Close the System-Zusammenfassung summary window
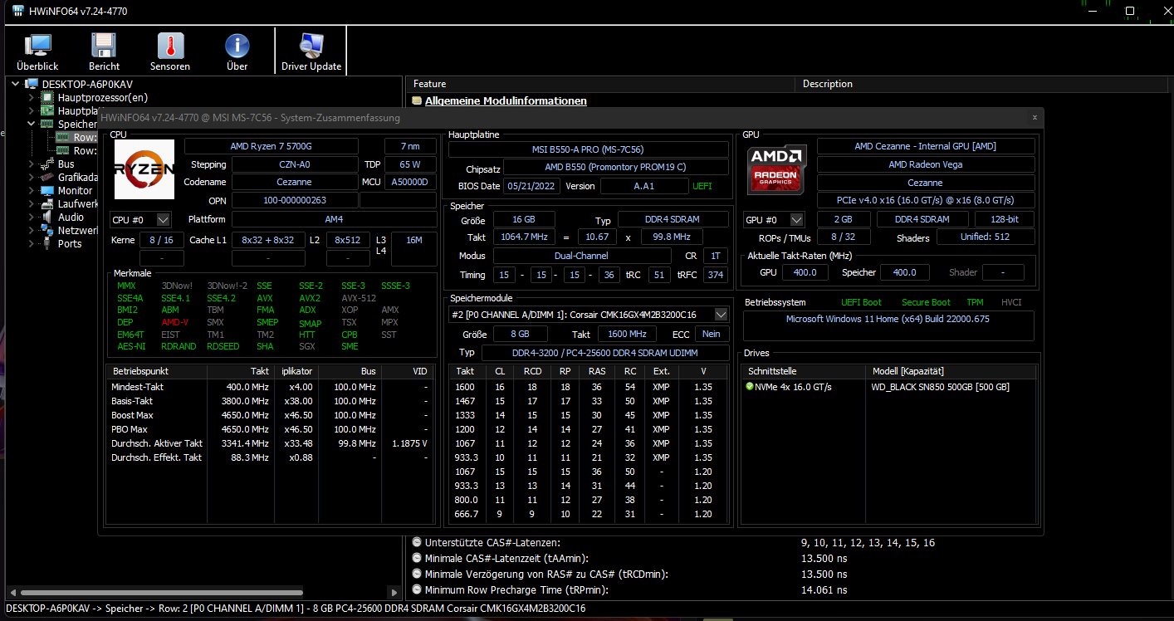 pos(1034,118)
